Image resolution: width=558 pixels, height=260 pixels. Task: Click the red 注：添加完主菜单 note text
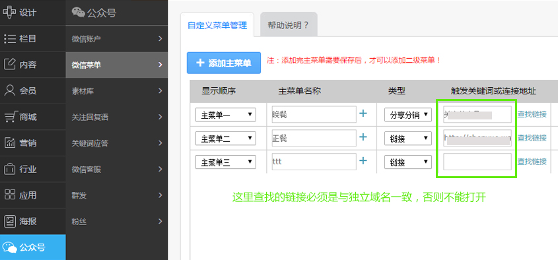[354, 61]
